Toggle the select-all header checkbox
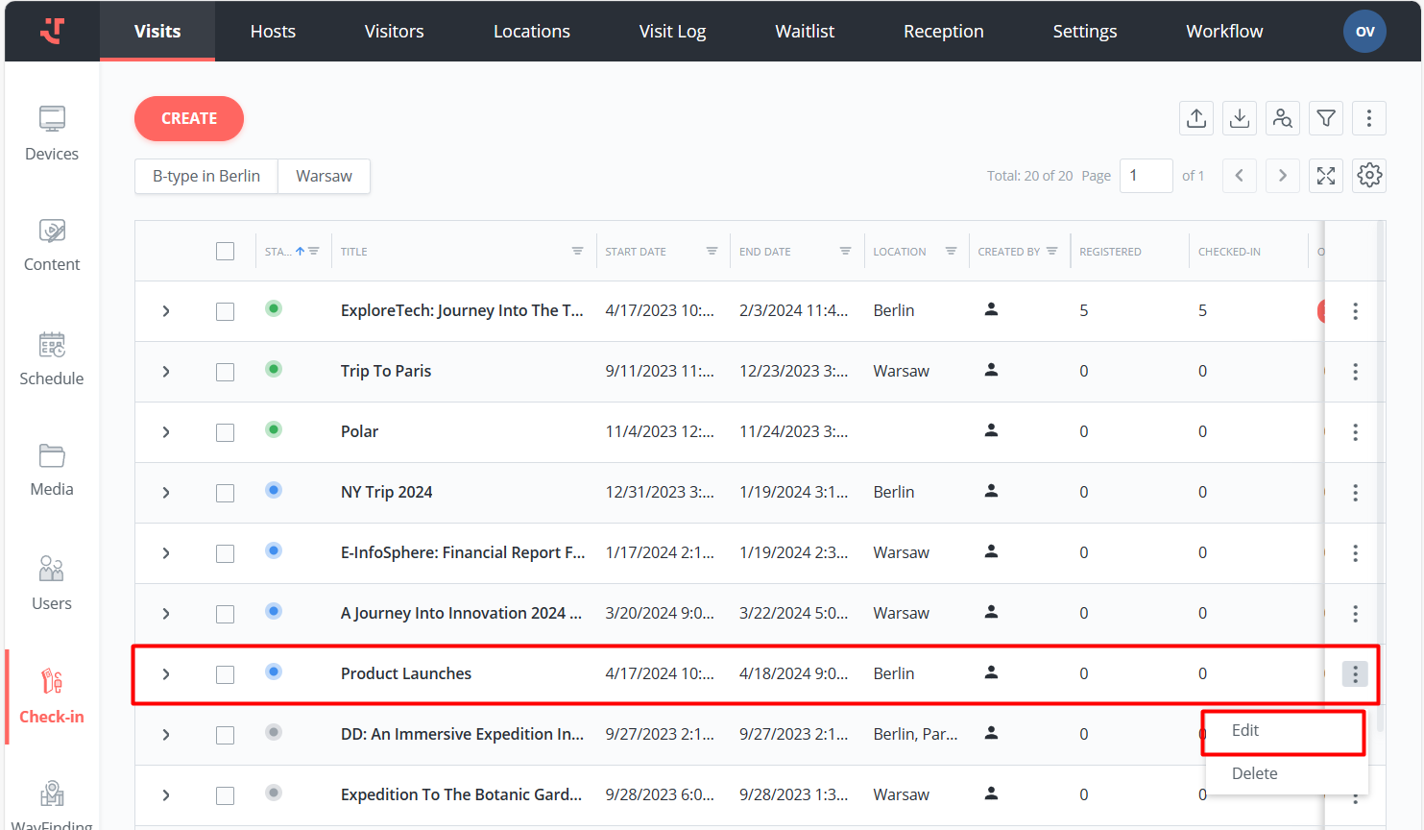The width and height of the screenshot is (1424, 830). pos(225,252)
